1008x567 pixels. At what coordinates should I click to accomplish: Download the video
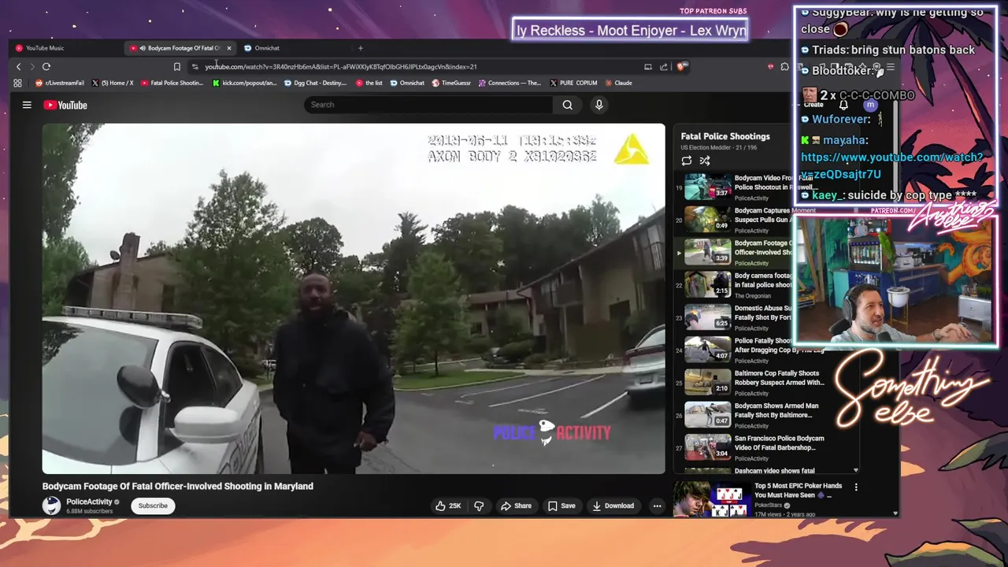pos(613,506)
